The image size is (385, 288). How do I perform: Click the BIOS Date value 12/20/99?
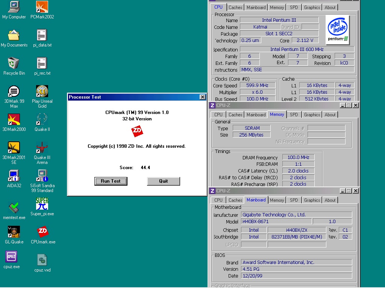(297, 276)
